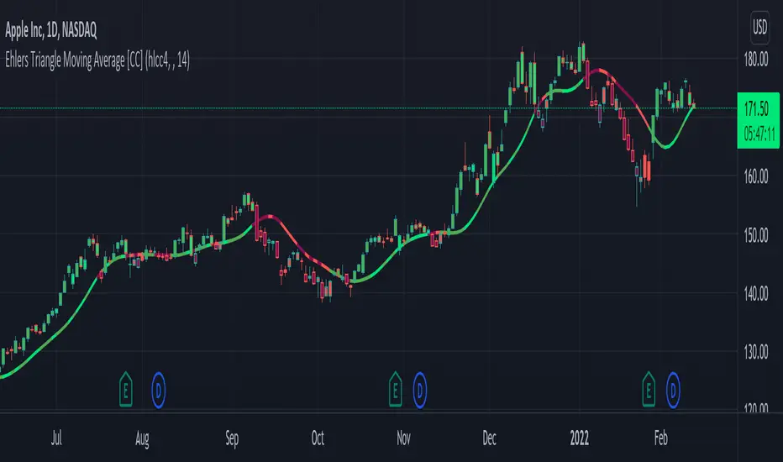Click the 180.00 price axis label
Image resolution: width=783 pixels, height=462 pixels.
coord(756,60)
